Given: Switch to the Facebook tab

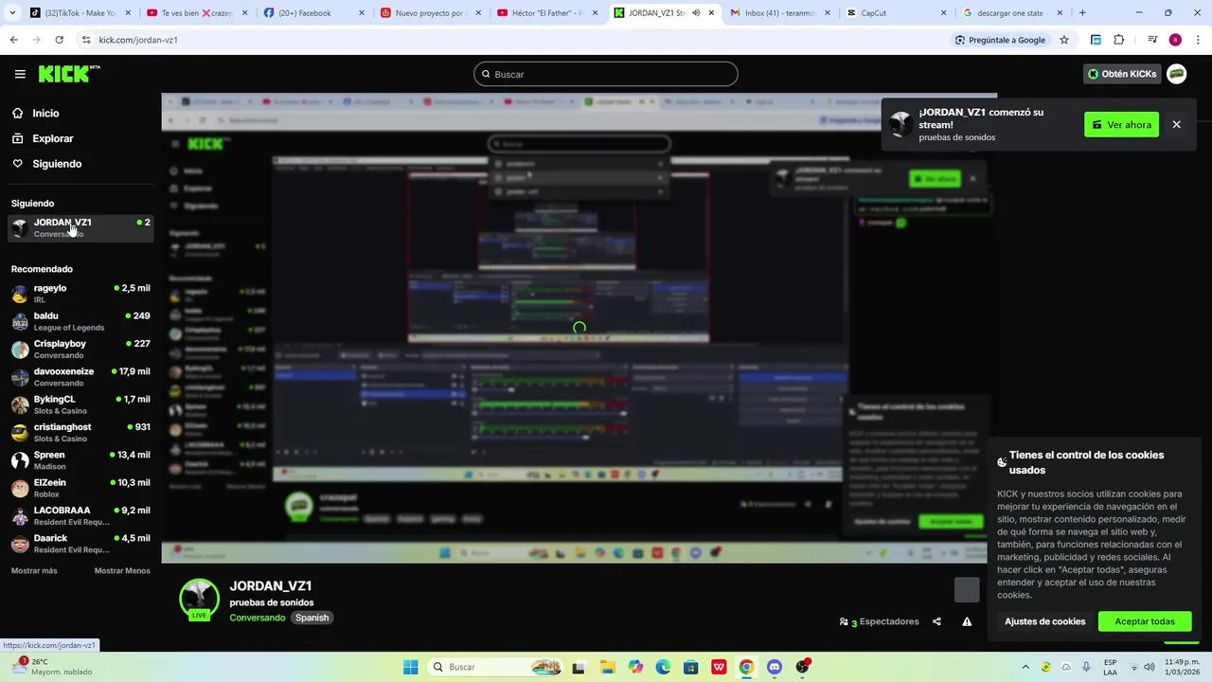Looking at the screenshot, I should point(312,13).
